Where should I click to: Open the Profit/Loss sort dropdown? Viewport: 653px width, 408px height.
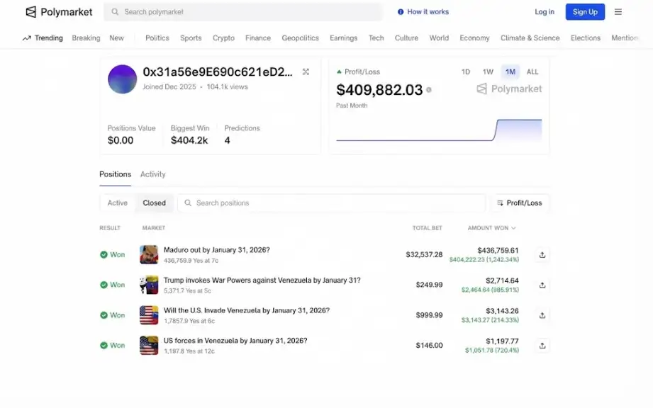(520, 203)
